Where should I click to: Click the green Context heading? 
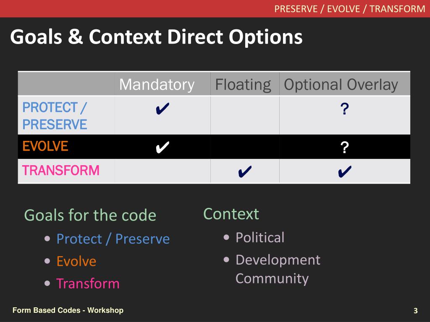click(231, 213)
